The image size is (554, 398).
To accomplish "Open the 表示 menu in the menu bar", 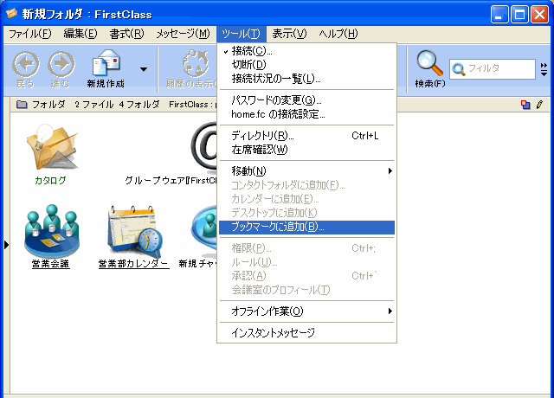I will tap(288, 34).
